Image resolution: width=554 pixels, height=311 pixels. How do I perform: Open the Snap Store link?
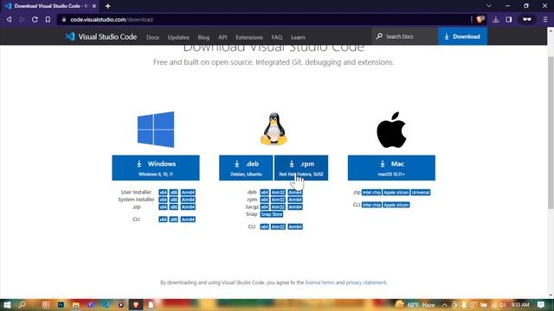pyautogui.click(x=272, y=214)
